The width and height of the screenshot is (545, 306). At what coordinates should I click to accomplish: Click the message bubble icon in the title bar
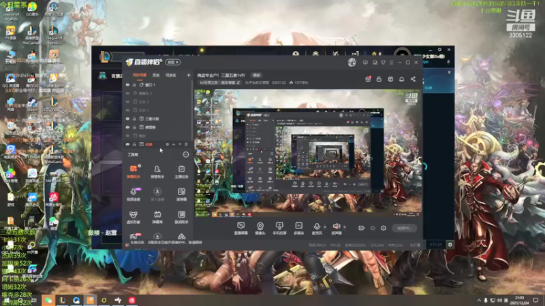pyautogui.click(x=365, y=63)
